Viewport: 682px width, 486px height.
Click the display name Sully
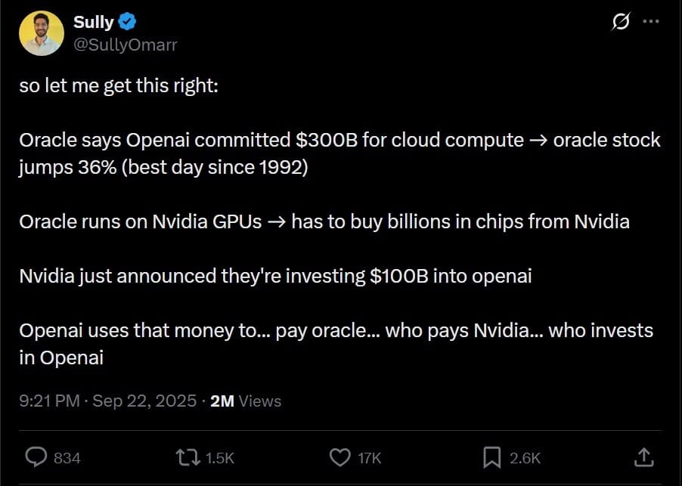[x=93, y=22]
